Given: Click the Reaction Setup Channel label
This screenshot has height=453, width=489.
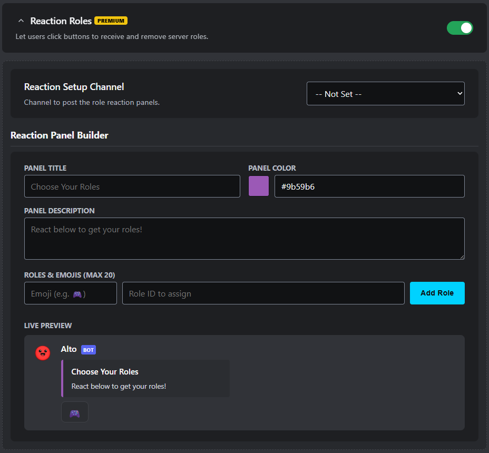Looking at the screenshot, I should [x=74, y=87].
